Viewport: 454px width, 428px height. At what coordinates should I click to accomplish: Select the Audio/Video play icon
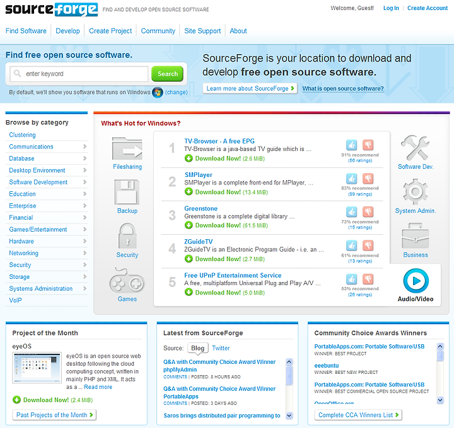pyautogui.click(x=416, y=281)
